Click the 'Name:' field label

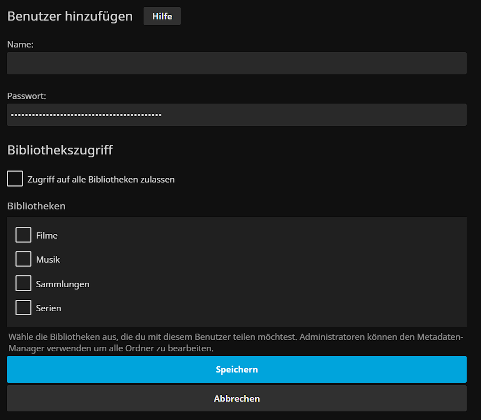pyautogui.click(x=20, y=45)
